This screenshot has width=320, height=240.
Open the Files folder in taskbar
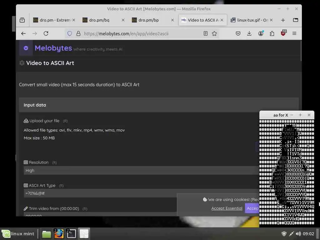[47, 234]
